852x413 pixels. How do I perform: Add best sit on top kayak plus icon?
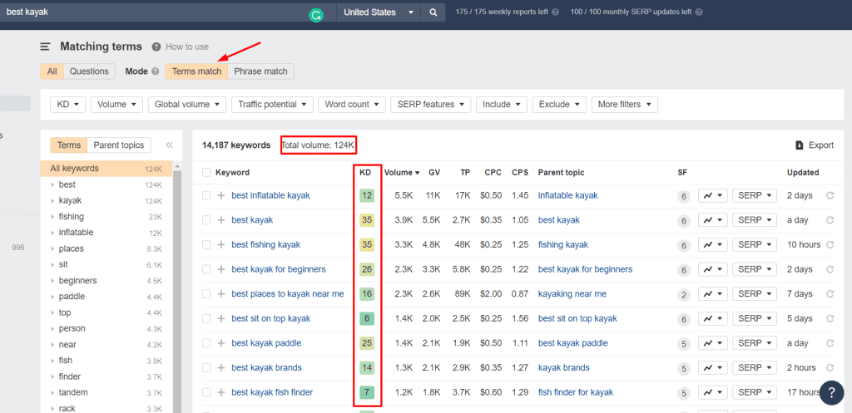[221, 318]
